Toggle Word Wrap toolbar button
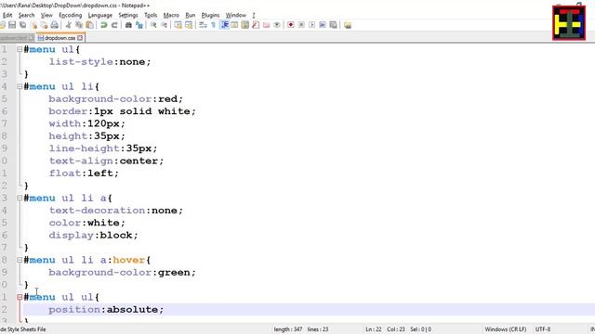This screenshot has width=595, height=334. (203, 25)
